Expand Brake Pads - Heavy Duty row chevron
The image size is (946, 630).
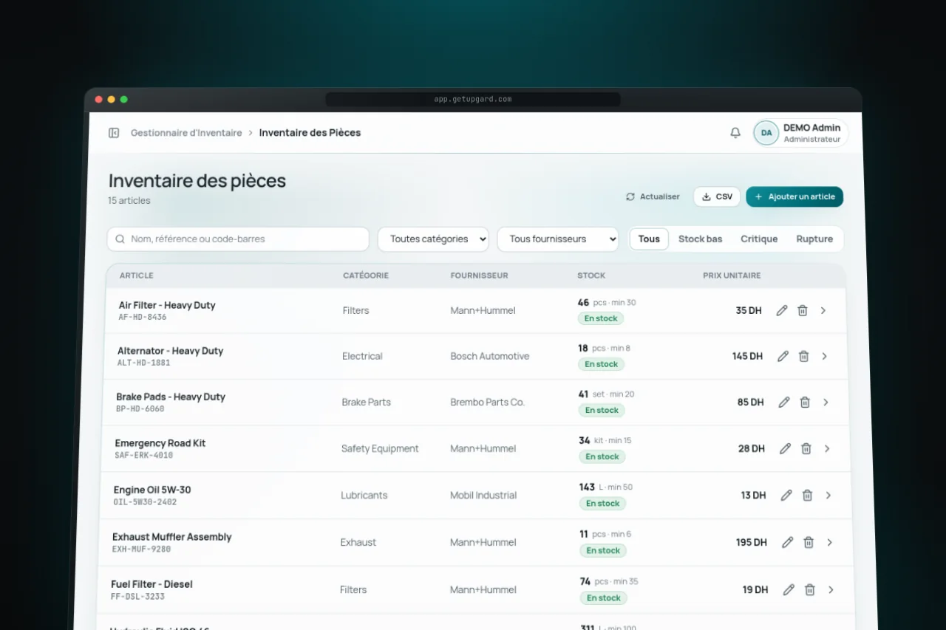click(x=826, y=403)
